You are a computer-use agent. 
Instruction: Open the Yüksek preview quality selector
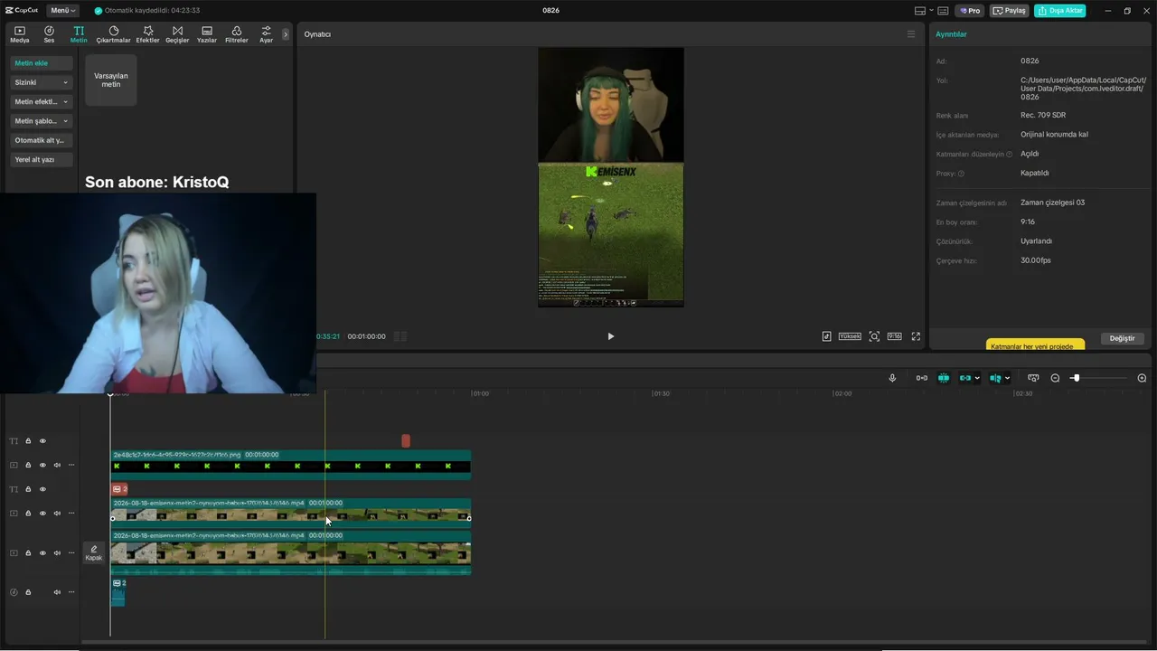pos(850,336)
